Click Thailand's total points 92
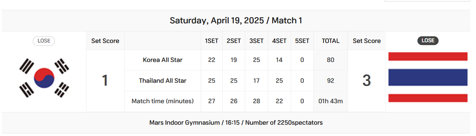476x136 pixels. pyautogui.click(x=331, y=81)
